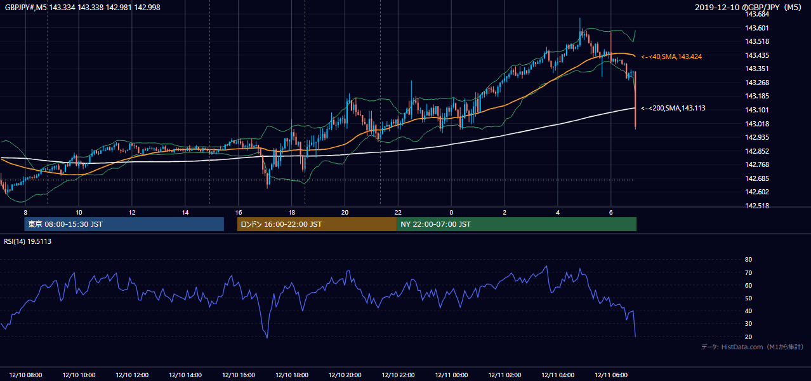Click RSI scale value 20
Screen dimensions: 811x381
click(749, 337)
